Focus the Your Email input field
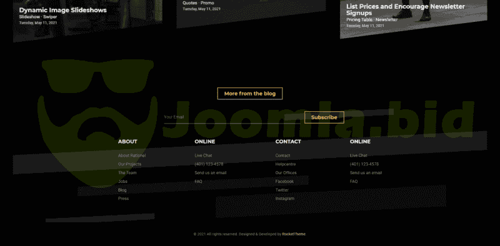500x246 pixels. coord(232,117)
